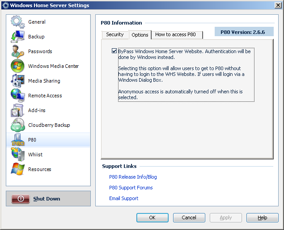Open the Whiist server globe icon

coord(17,155)
